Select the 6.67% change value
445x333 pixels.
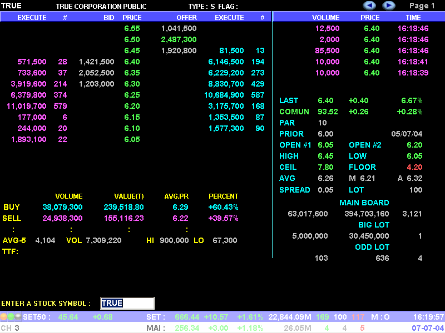click(412, 100)
